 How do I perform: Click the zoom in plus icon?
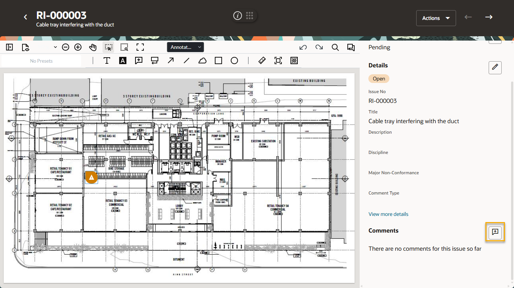click(78, 47)
